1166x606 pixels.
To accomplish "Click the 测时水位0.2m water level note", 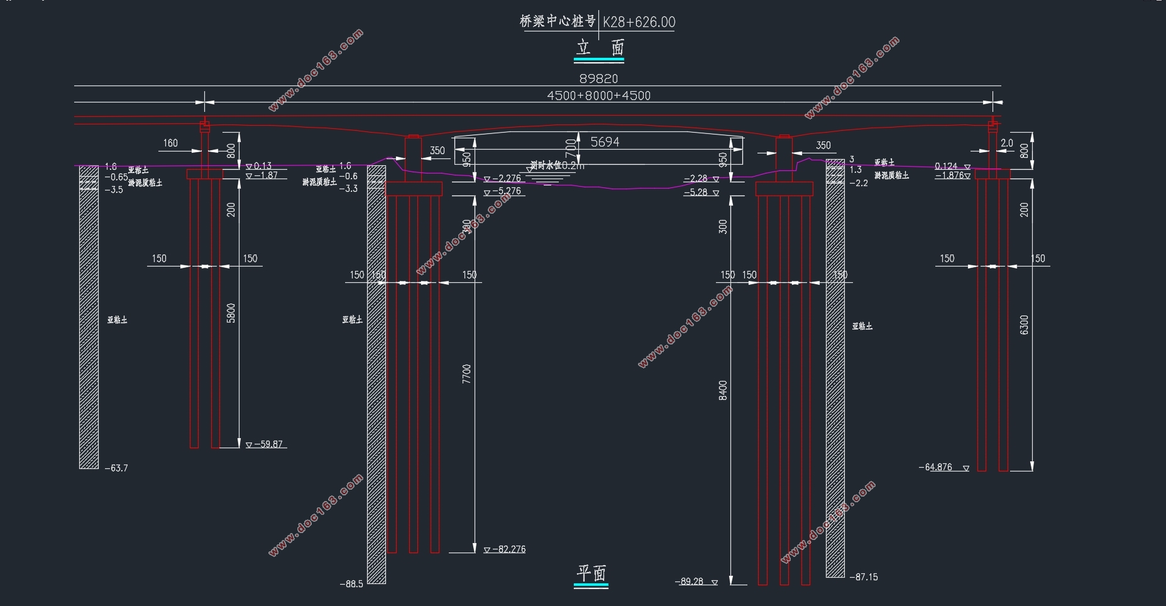I will click(557, 165).
